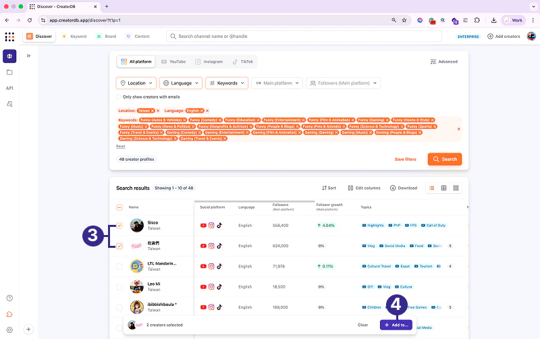Click LTL Mandarin's Instagram icon
The width and height of the screenshot is (540, 339).
211,266
